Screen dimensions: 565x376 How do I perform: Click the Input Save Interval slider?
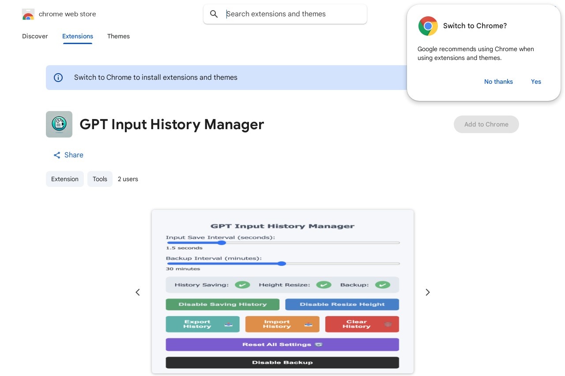[283, 243]
